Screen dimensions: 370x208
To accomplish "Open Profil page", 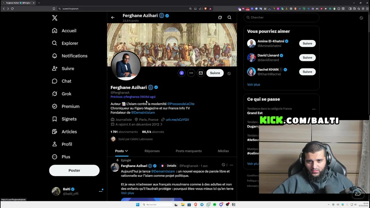I will 62,144.
